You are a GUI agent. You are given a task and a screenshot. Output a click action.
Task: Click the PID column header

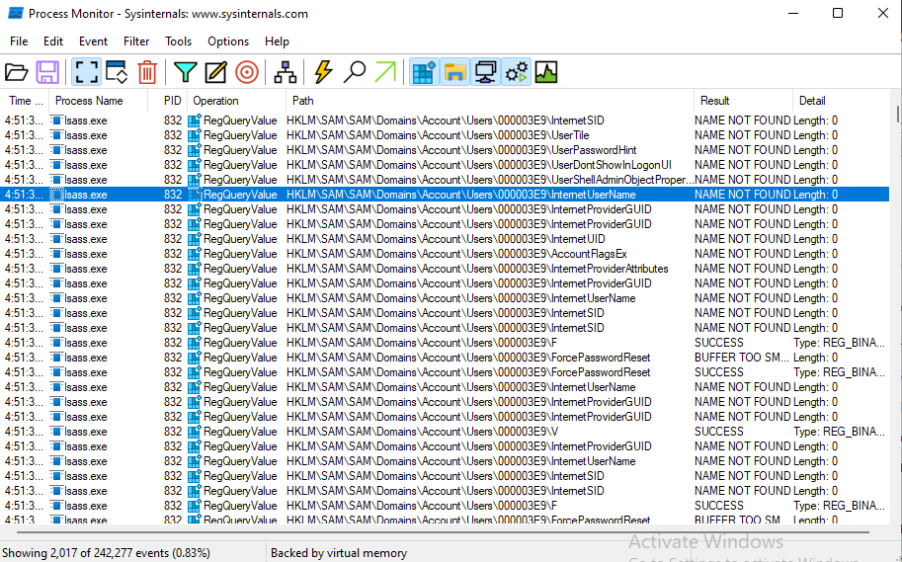[x=167, y=101]
